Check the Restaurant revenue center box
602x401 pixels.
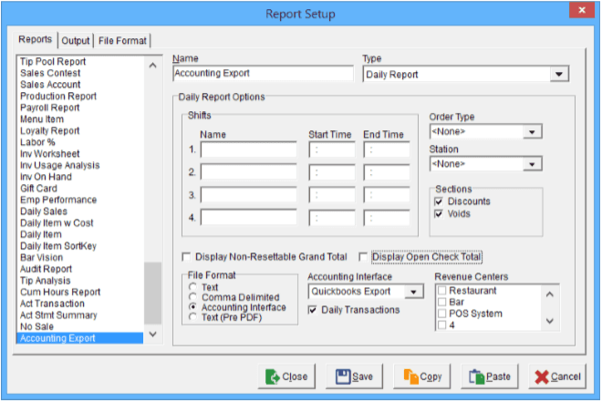(x=442, y=292)
